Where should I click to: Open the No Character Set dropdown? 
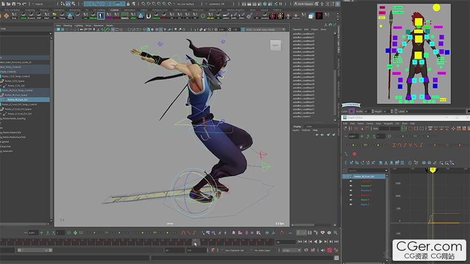pos(234,250)
